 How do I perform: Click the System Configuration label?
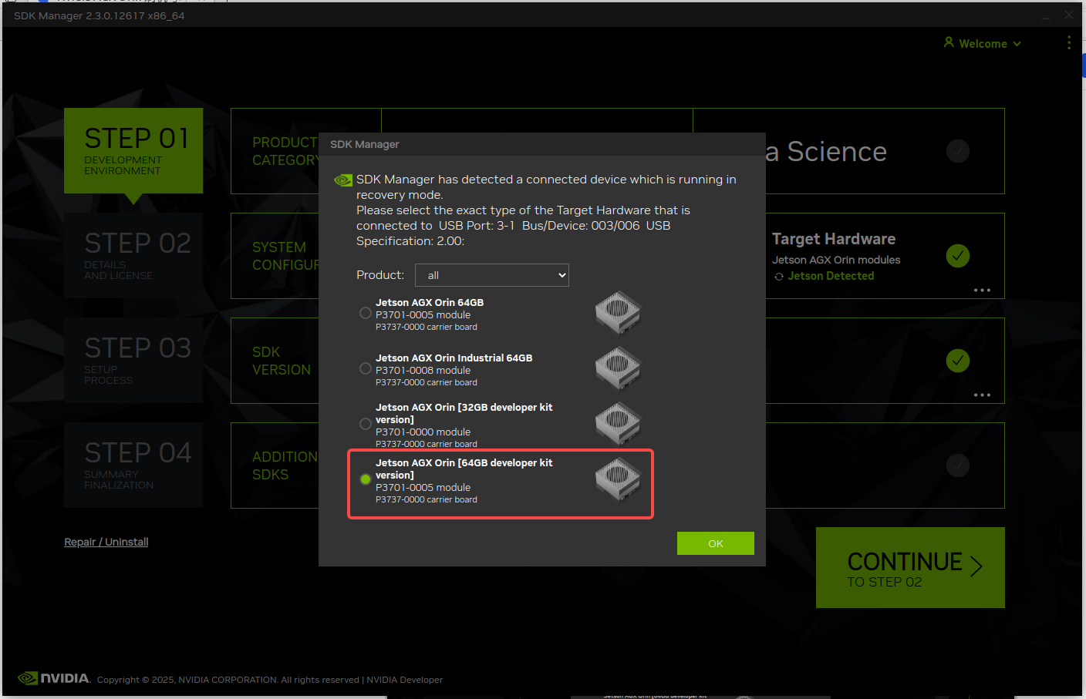(x=285, y=256)
